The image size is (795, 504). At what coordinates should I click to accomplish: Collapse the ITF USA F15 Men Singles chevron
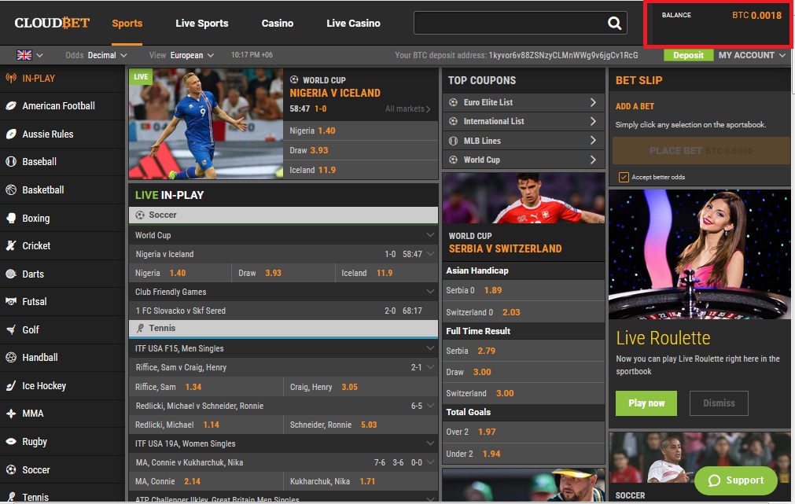pyautogui.click(x=430, y=348)
